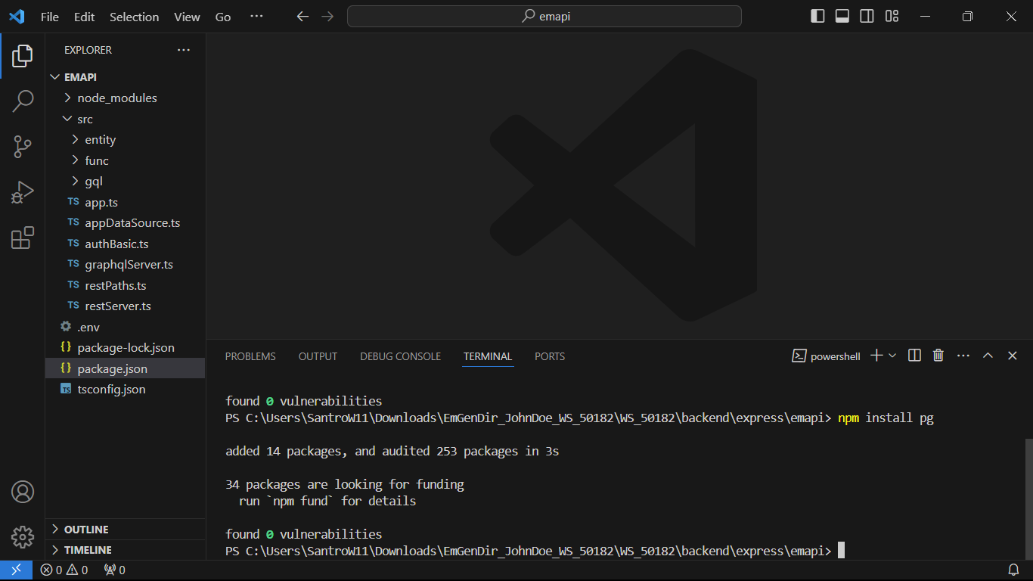The width and height of the screenshot is (1033, 581).
Task: Open tsconfig.json file
Action: pyautogui.click(x=126, y=390)
